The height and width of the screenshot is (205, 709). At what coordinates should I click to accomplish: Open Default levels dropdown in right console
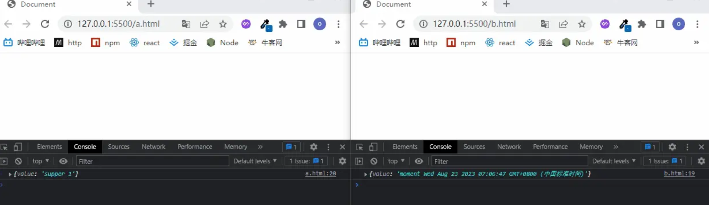tap(614, 161)
